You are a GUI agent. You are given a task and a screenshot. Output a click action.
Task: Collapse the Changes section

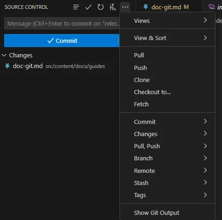4,55
